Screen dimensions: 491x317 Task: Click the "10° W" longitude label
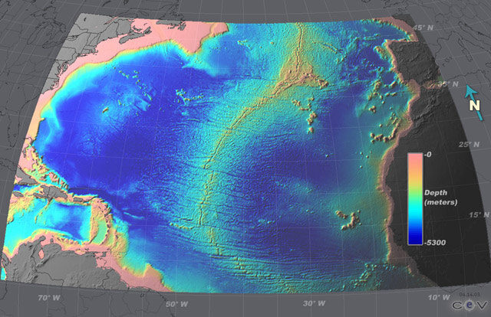click(x=439, y=297)
